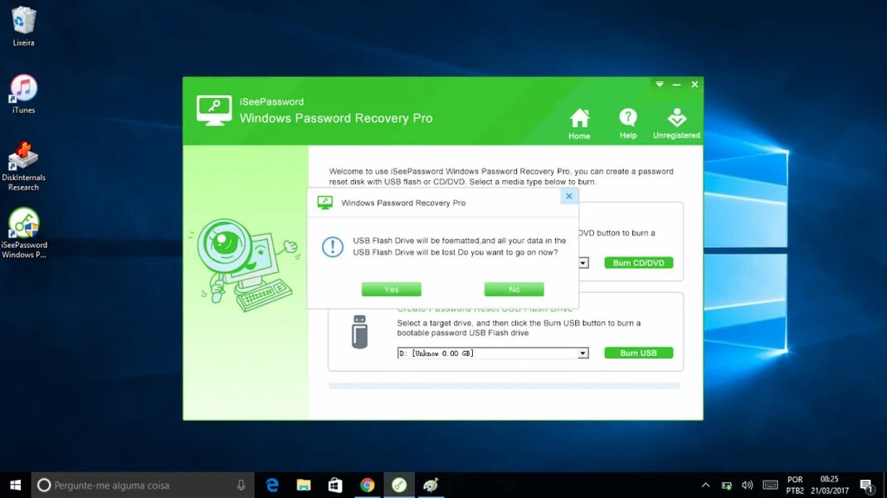The height and width of the screenshot is (498, 887).
Task: Open the iSeePassword Windows desktop shortcut
Action: click(x=24, y=233)
